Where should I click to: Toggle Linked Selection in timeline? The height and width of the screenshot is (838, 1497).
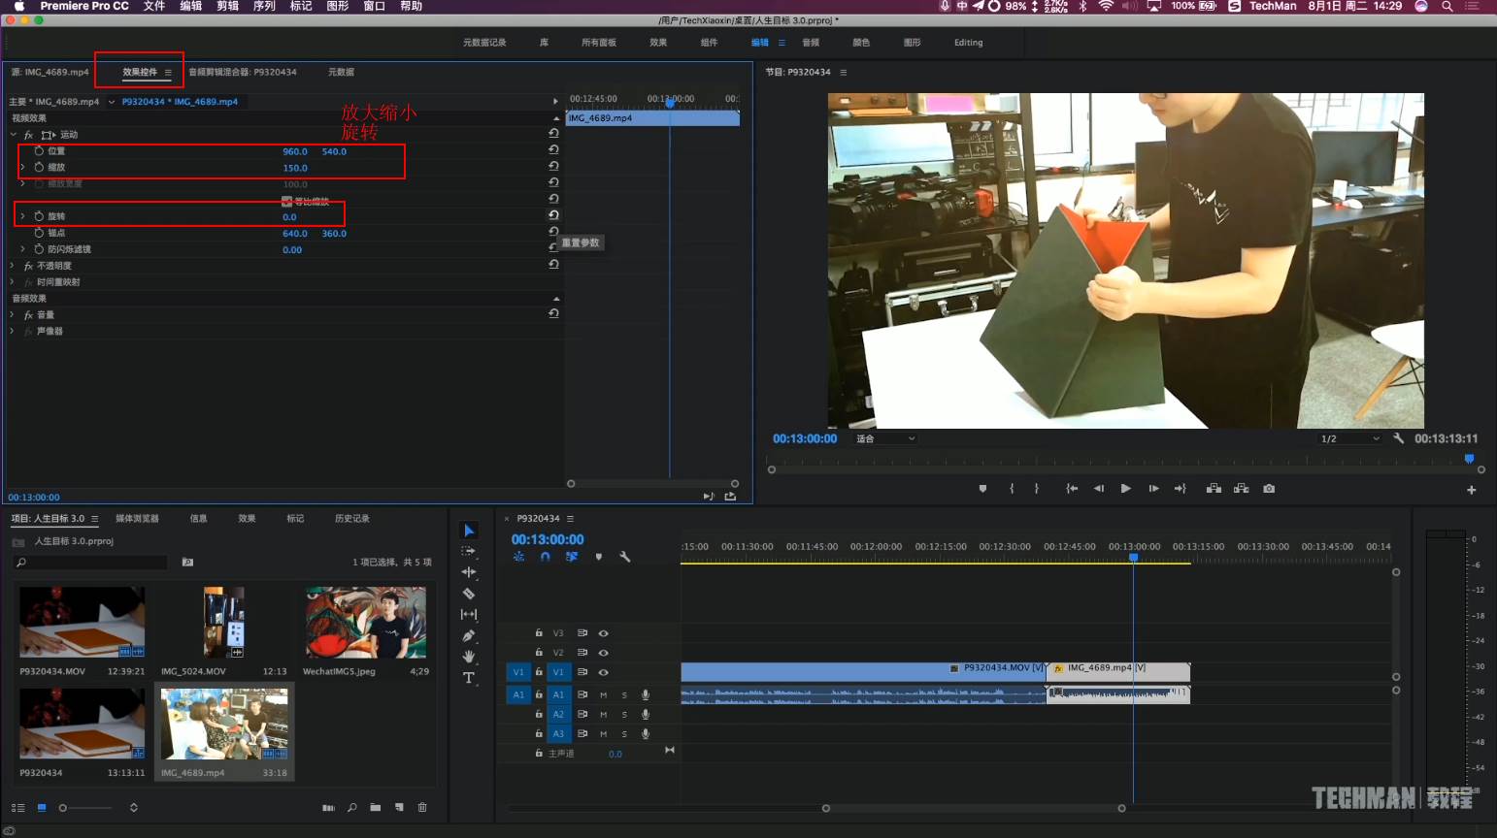[x=572, y=557]
